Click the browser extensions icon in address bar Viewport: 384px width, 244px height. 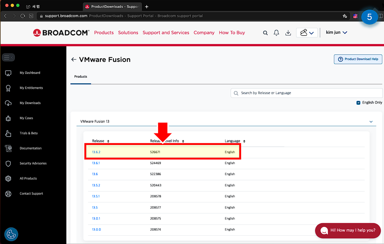tap(345, 16)
